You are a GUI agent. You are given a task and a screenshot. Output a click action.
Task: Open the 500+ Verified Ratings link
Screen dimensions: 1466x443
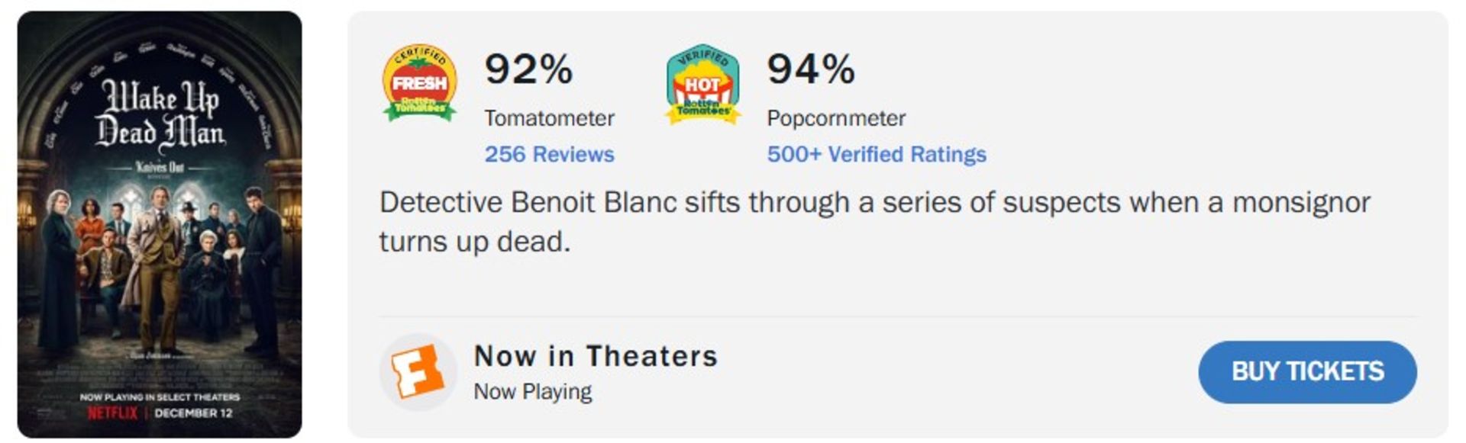(x=876, y=154)
